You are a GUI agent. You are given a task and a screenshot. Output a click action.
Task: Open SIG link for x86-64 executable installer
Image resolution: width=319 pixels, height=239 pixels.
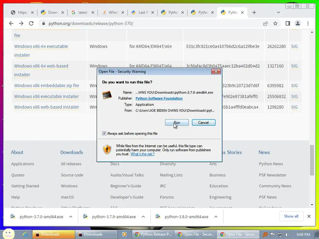point(294,46)
